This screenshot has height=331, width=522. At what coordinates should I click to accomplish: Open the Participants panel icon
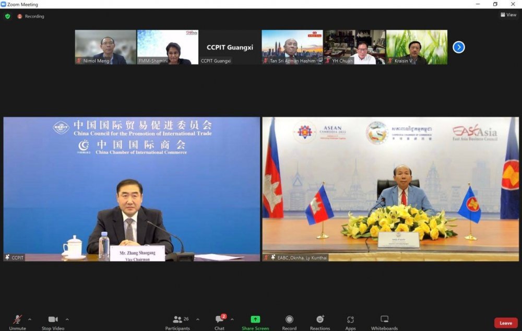[x=177, y=320]
